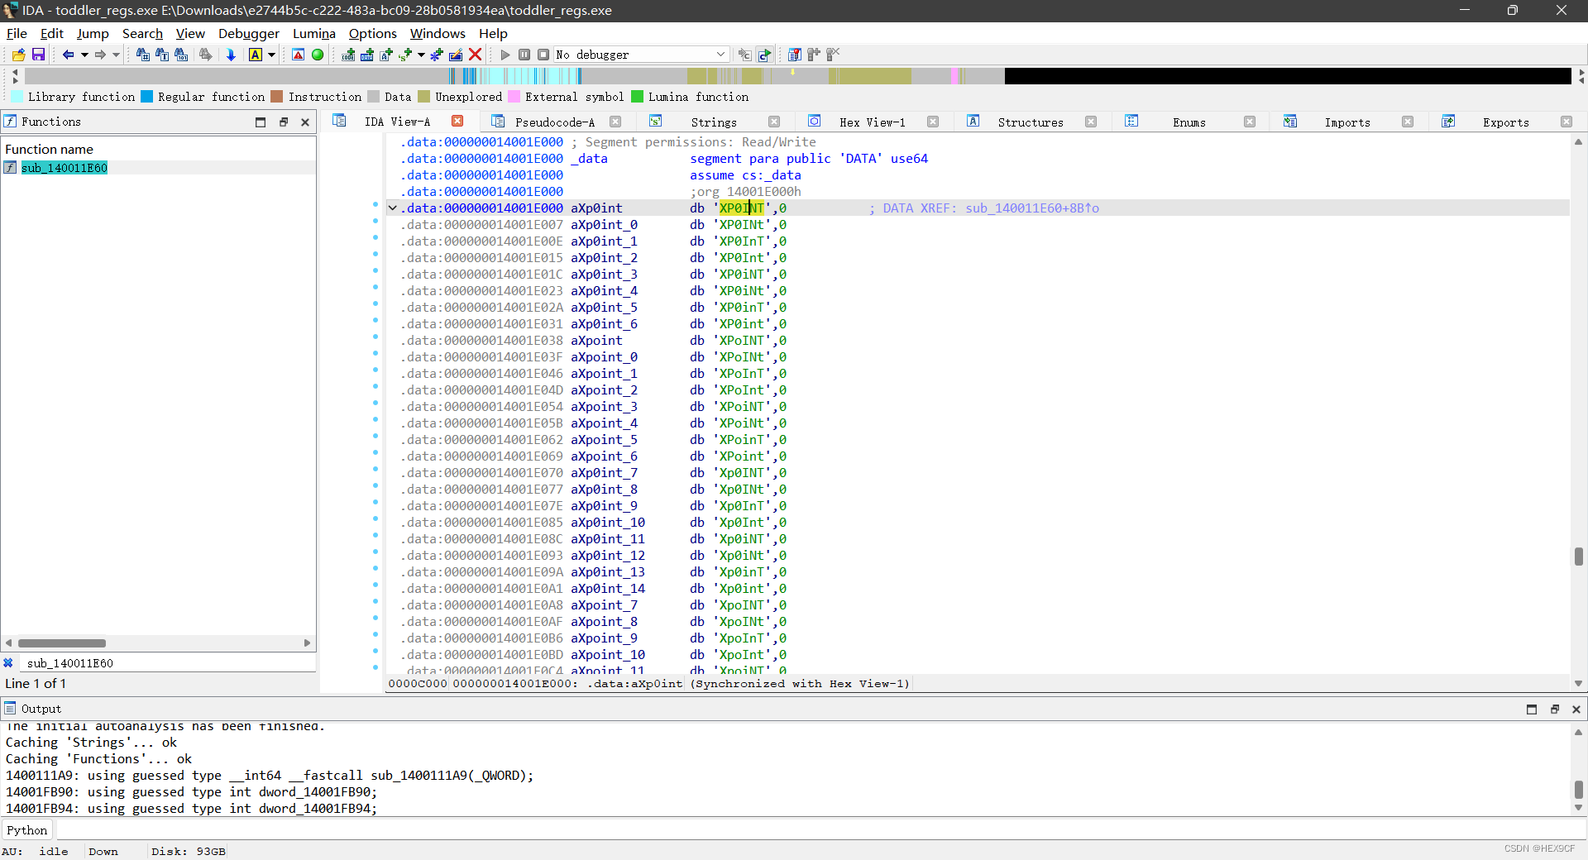Open the No debugger selection dropdown

(x=719, y=55)
